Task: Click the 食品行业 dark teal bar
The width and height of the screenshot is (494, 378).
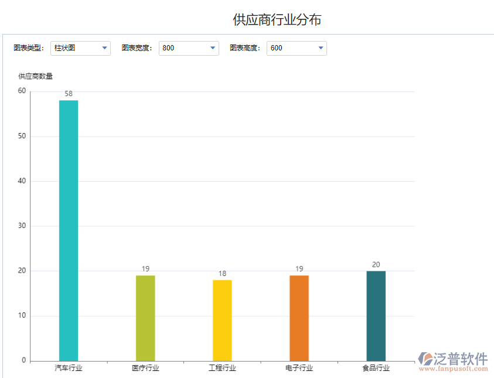Action: [x=376, y=315]
